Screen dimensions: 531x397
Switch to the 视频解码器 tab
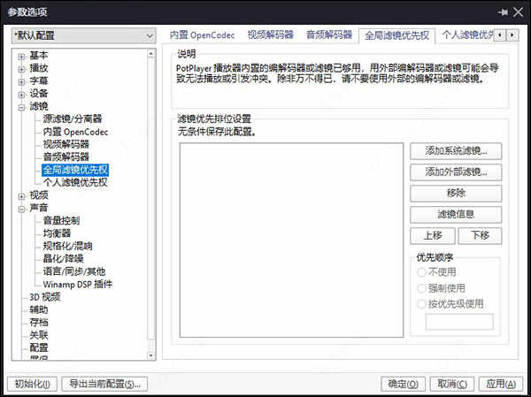(x=270, y=34)
